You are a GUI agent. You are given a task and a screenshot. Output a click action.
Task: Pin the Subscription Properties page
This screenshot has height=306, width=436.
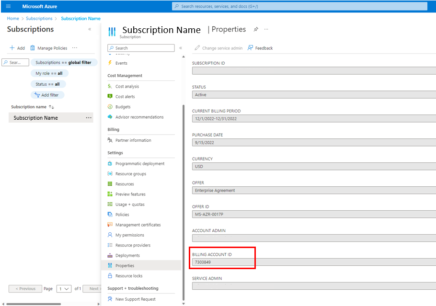coord(256,29)
